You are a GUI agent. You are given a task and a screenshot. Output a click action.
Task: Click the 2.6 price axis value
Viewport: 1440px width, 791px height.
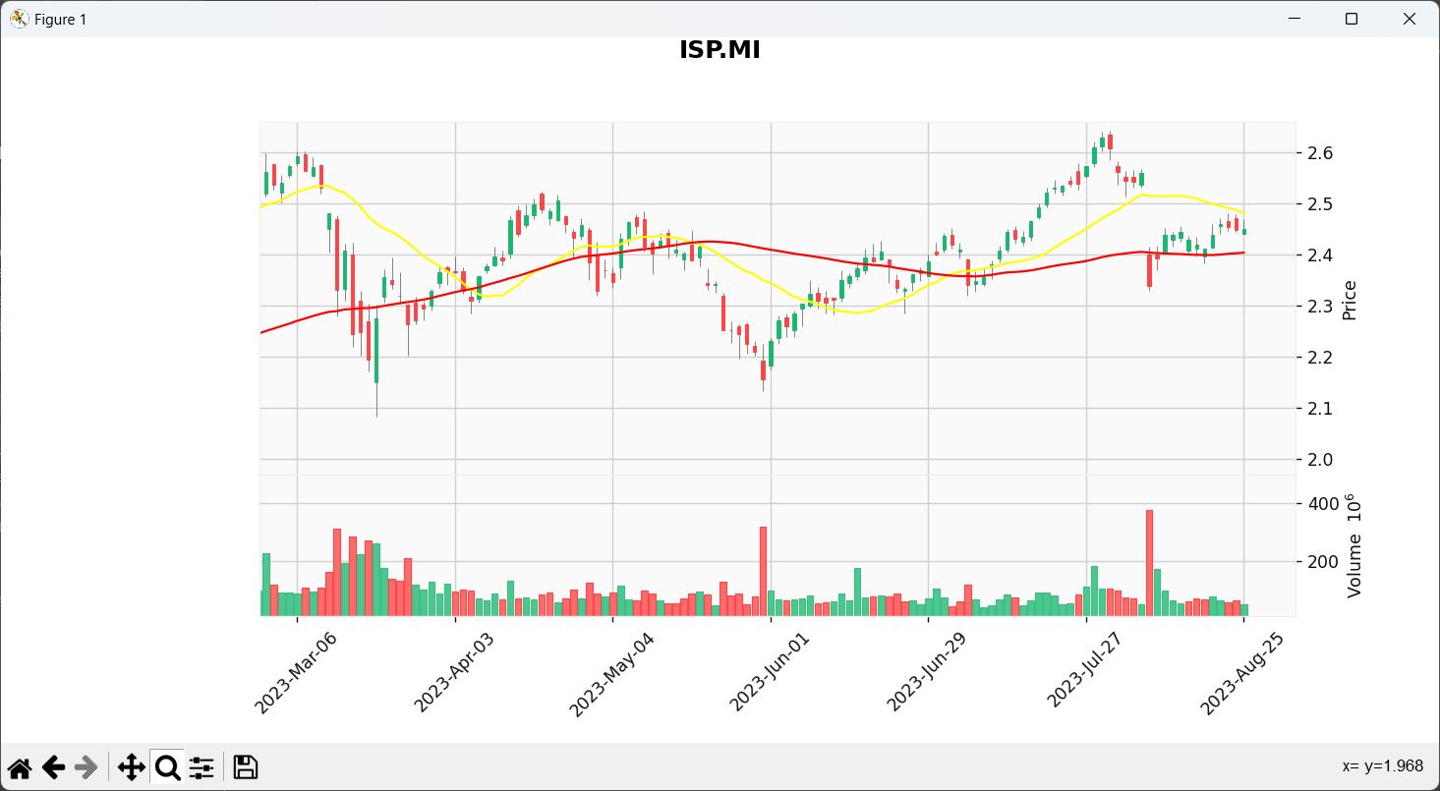tap(1320, 153)
